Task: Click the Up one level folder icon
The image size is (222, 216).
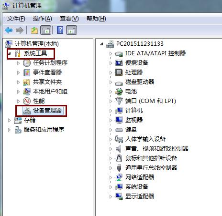Action: (34, 30)
